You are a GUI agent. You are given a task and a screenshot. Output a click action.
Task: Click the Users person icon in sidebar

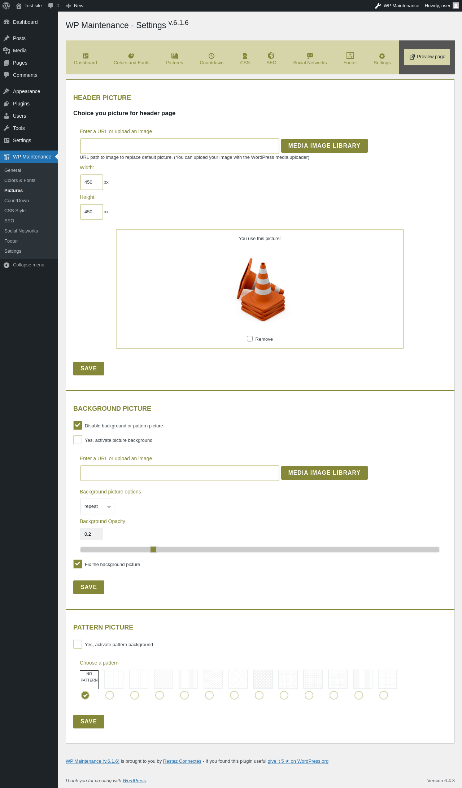6,116
